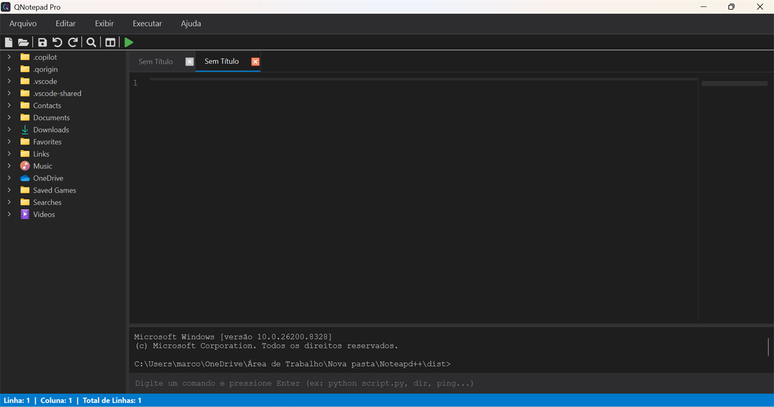Select the Favorites label in the tree
The height and width of the screenshot is (407, 774).
coord(48,142)
